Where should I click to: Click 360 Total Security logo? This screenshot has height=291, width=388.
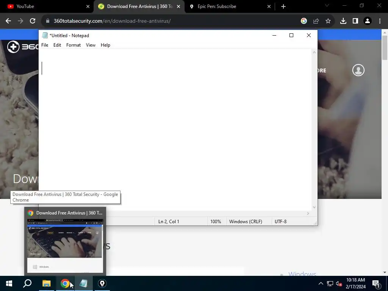[x=23, y=47]
